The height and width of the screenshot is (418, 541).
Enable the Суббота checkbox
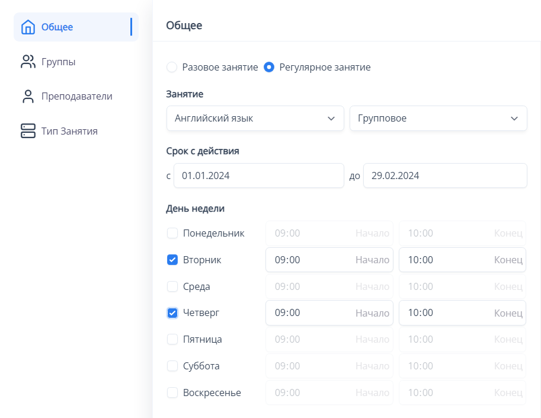point(172,366)
